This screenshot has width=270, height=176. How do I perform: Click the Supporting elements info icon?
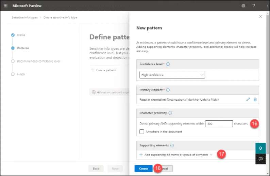tap(172, 145)
